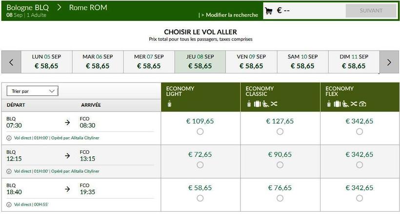This screenshot has width=400, height=217.
Task: Switch to VEN 09 SEP date tab
Action: [x=251, y=62]
